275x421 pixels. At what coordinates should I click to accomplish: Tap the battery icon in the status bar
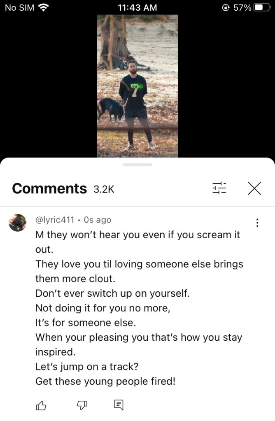[x=262, y=7]
